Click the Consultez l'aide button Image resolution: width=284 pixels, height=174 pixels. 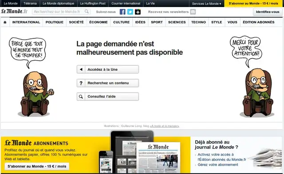pos(108,96)
